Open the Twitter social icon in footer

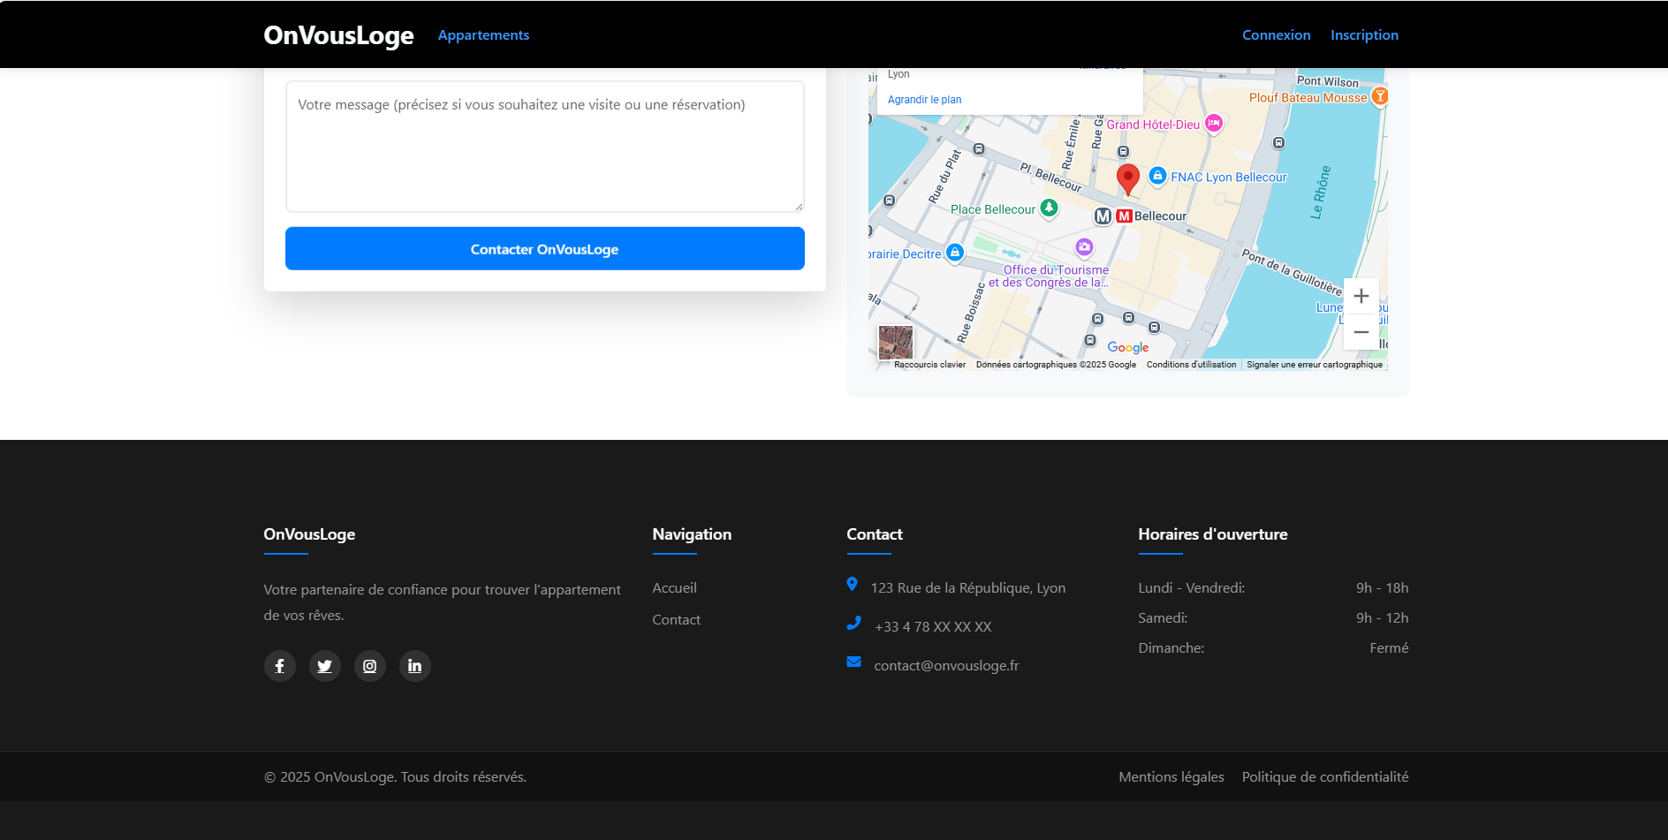324,666
